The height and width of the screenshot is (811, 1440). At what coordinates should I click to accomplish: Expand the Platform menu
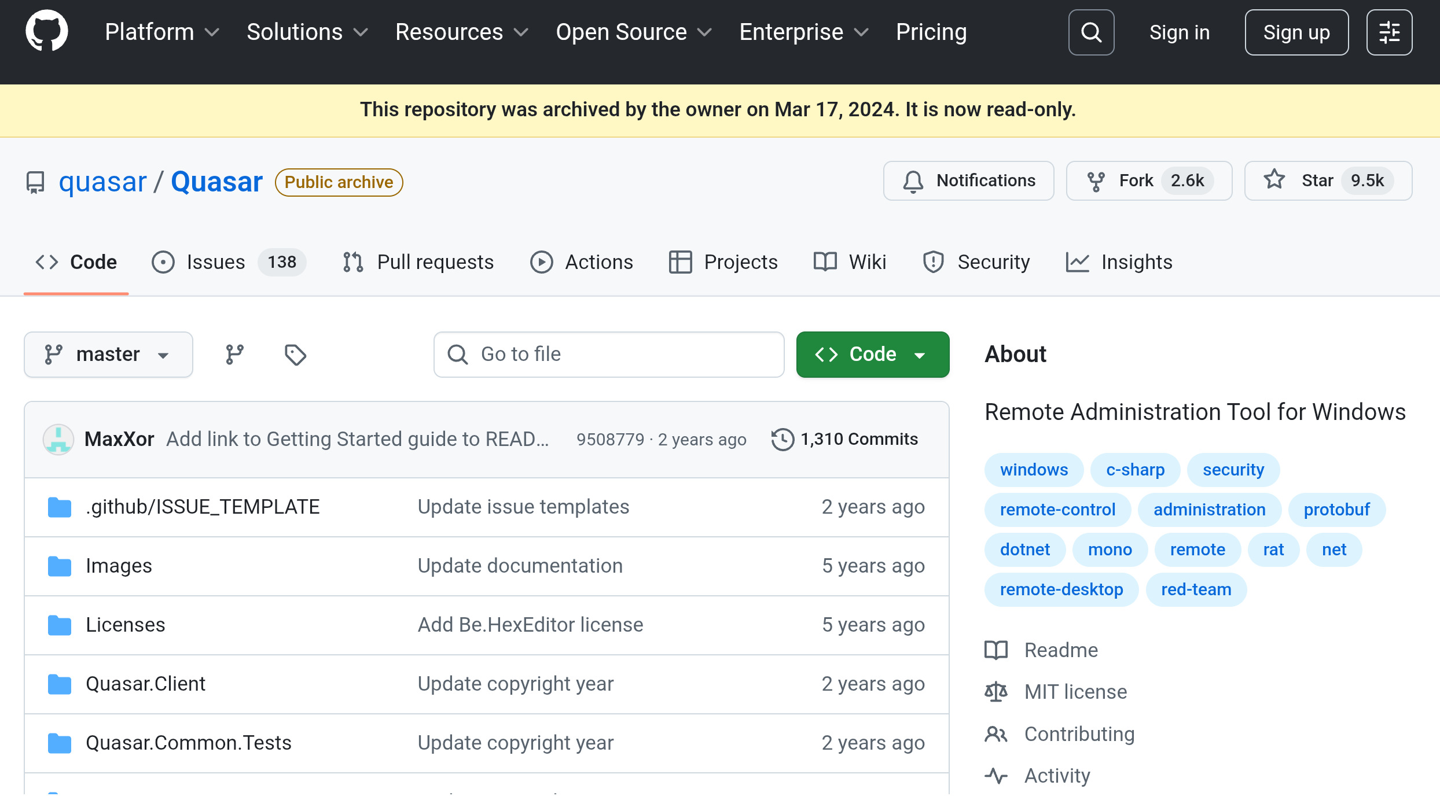tap(161, 32)
